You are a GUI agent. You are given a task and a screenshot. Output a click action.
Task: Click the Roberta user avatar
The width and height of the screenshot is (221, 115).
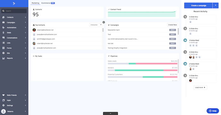point(3,111)
